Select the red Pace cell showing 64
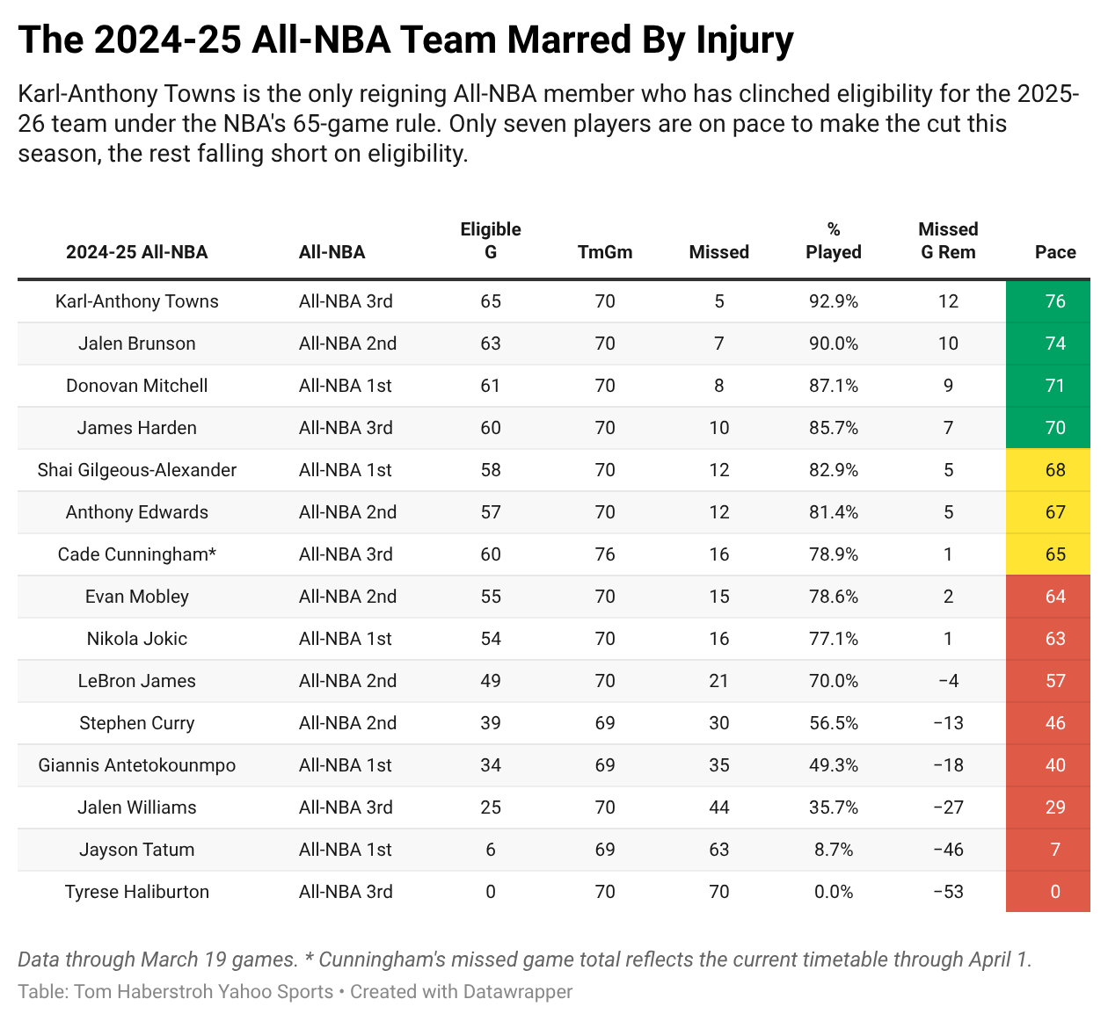 (x=1055, y=597)
